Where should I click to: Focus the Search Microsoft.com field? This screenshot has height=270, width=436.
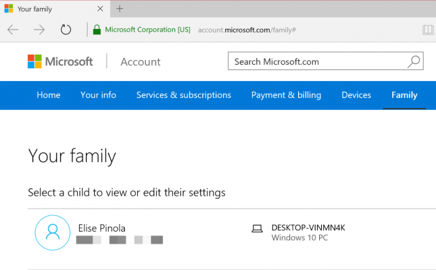point(326,61)
